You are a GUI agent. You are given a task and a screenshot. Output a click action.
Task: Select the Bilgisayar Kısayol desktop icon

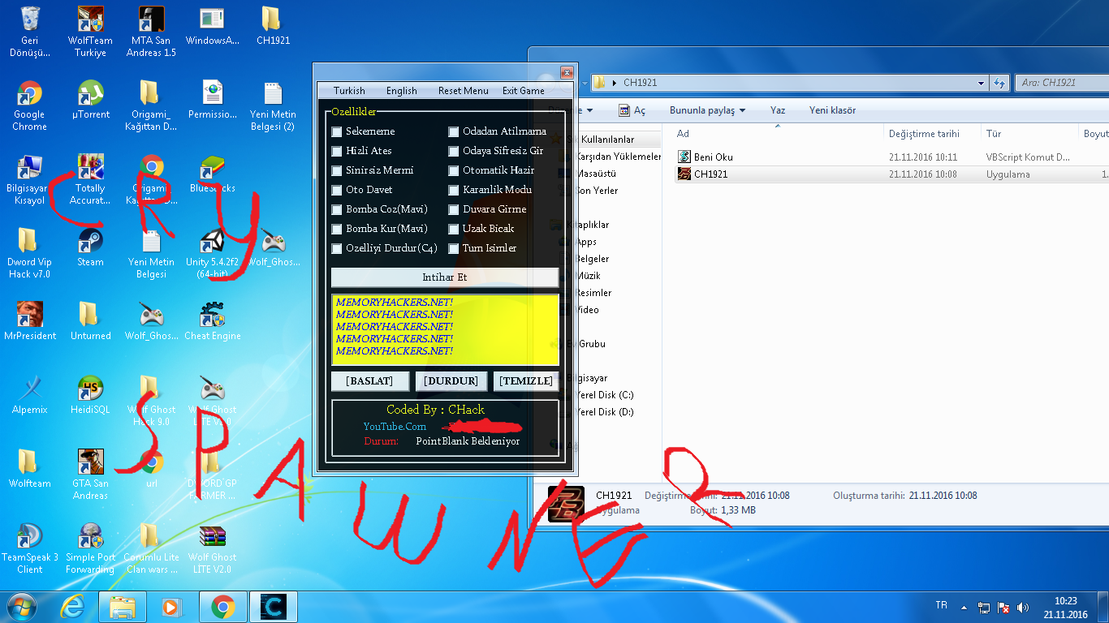pyautogui.click(x=29, y=179)
